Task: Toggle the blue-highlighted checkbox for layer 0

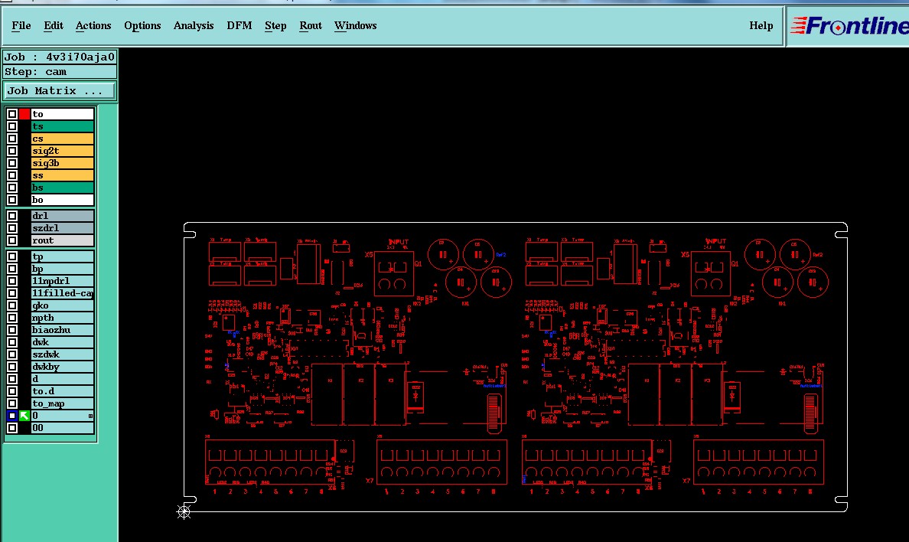Action: tap(12, 416)
